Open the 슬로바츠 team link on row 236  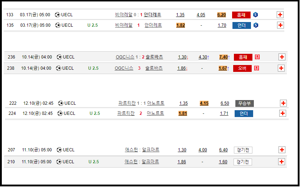(x=154, y=57)
